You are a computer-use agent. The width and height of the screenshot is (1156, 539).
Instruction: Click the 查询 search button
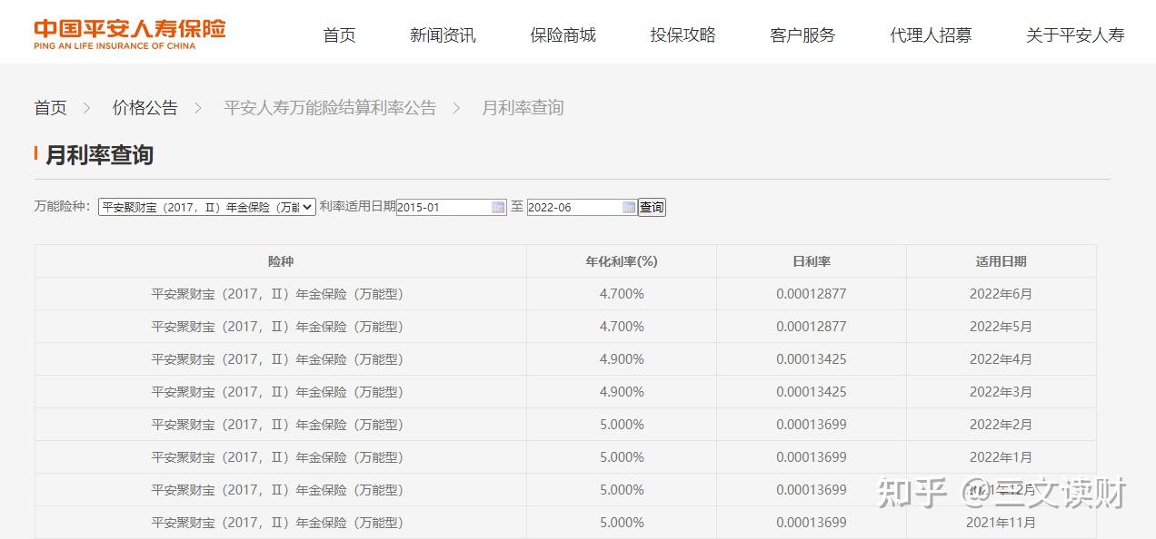click(652, 207)
